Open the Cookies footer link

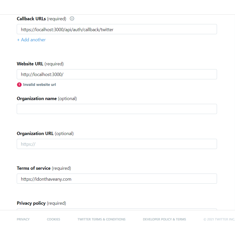tap(54, 219)
